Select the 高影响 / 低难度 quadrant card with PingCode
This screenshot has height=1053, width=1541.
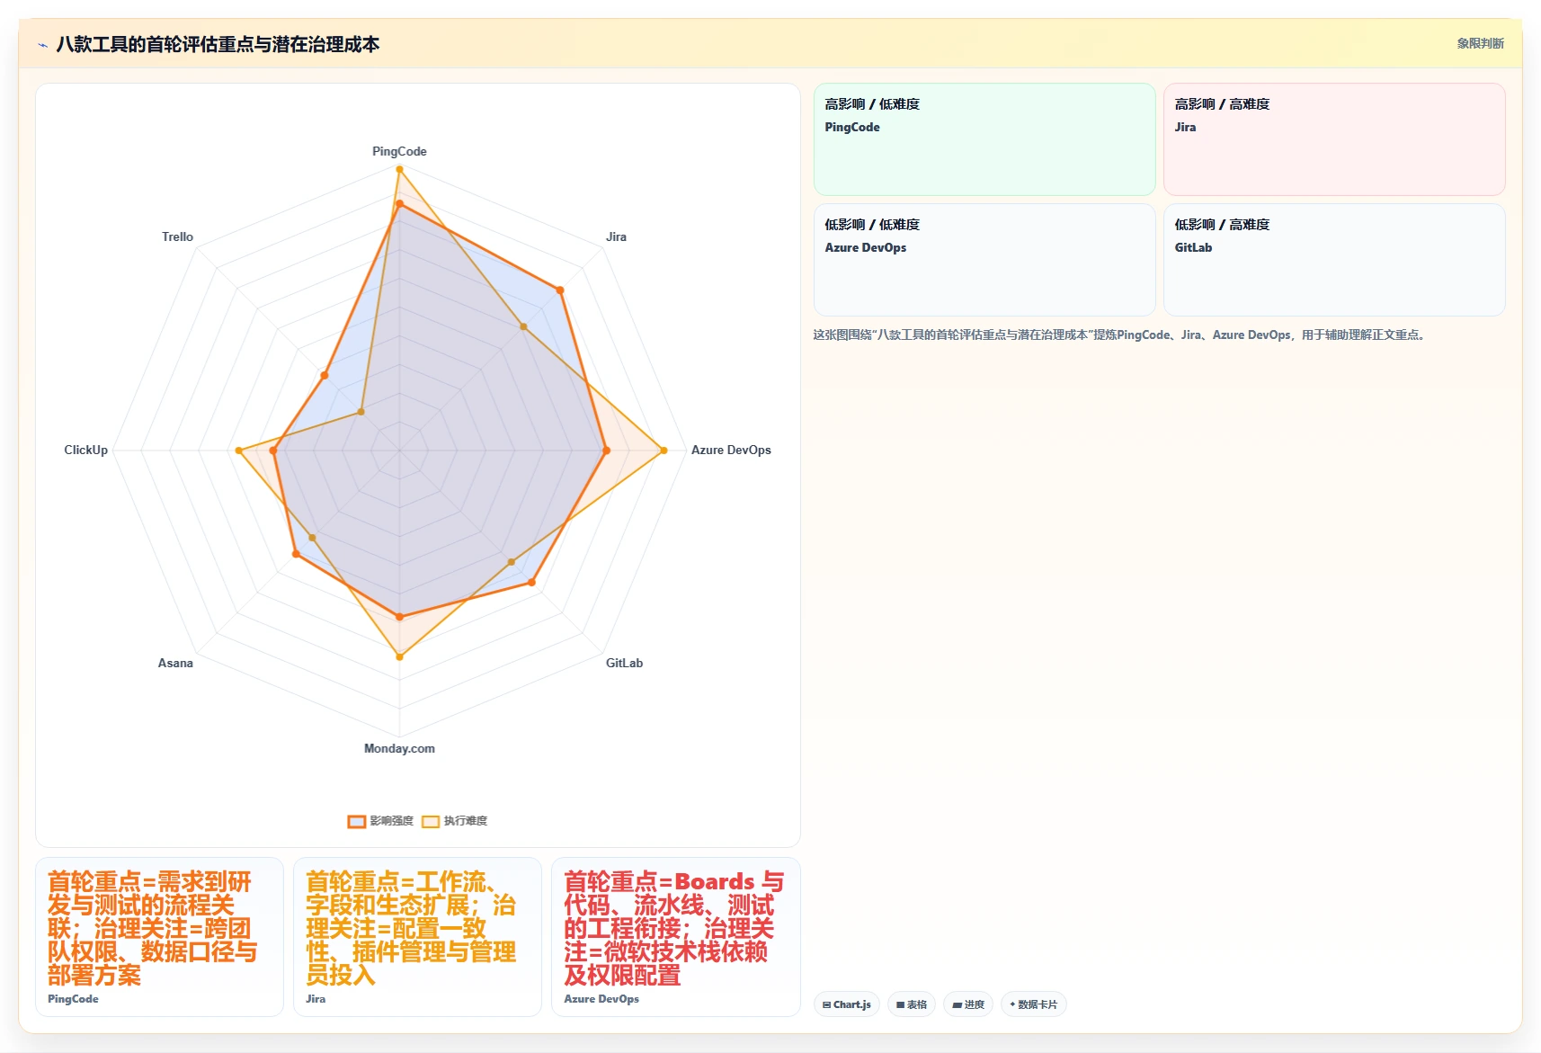[984, 139]
